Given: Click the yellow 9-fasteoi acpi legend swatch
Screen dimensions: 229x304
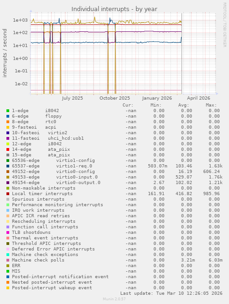Looking at the screenshot, I should click(8, 127).
